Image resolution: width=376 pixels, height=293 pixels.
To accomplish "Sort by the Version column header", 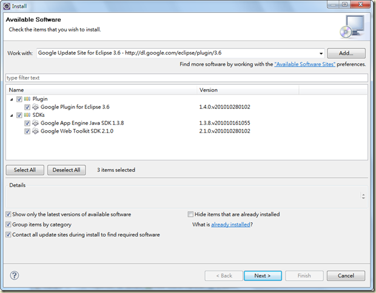I will click(x=248, y=90).
